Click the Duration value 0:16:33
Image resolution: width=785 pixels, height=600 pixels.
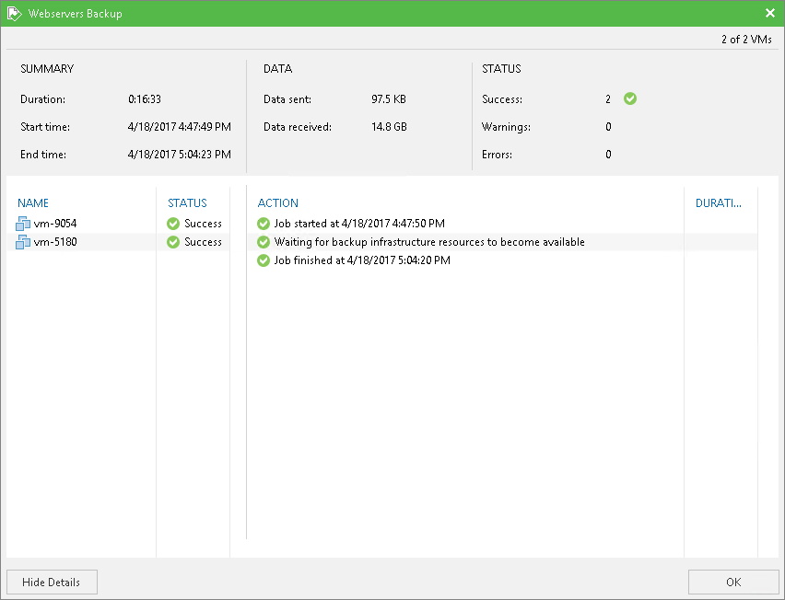[145, 99]
